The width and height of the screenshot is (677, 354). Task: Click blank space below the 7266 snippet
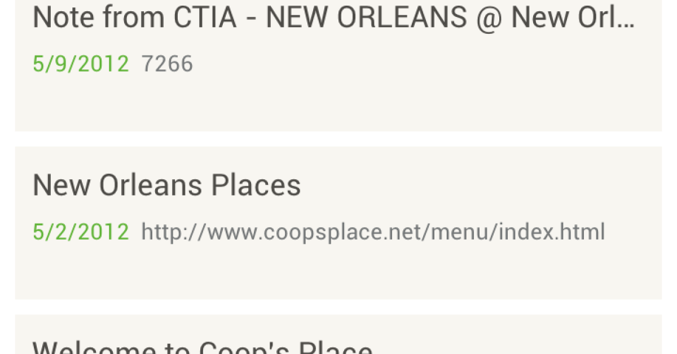pos(338,104)
